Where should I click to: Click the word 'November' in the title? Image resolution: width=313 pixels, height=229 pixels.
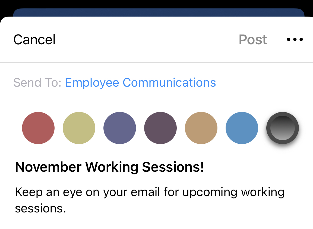(x=48, y=167)
